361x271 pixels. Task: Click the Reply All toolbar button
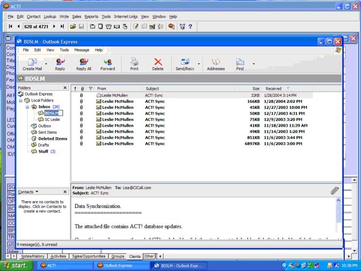(84, 64)
